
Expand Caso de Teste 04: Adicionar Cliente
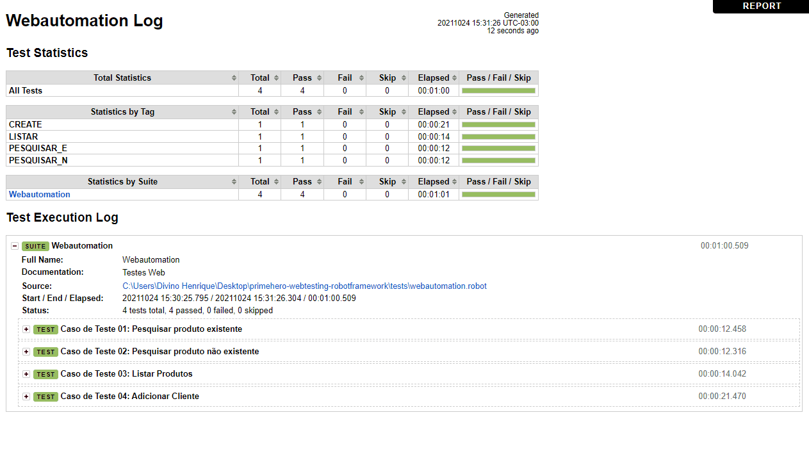pos(26,397)
